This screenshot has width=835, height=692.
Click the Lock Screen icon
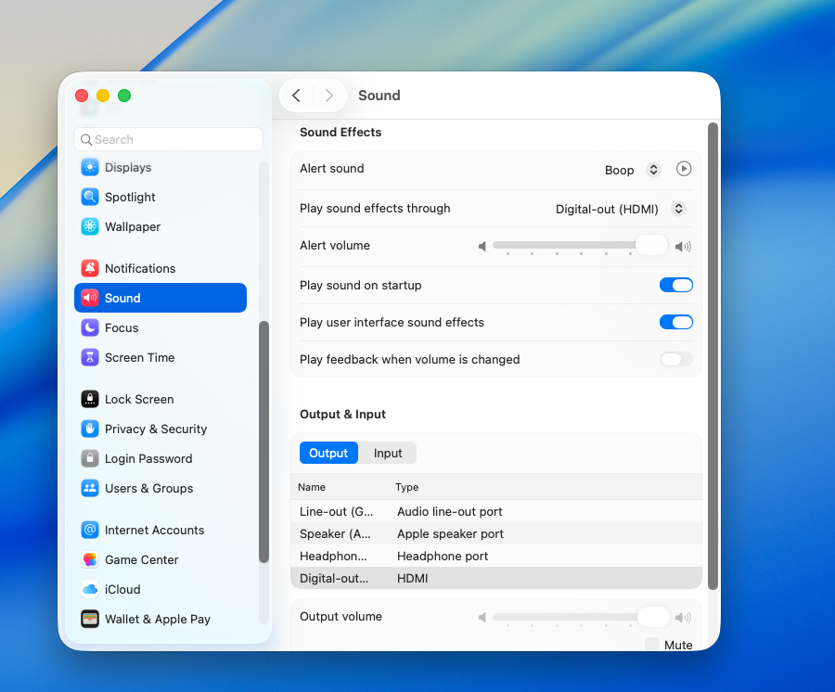pyautogui.click(x=90, y=399)
